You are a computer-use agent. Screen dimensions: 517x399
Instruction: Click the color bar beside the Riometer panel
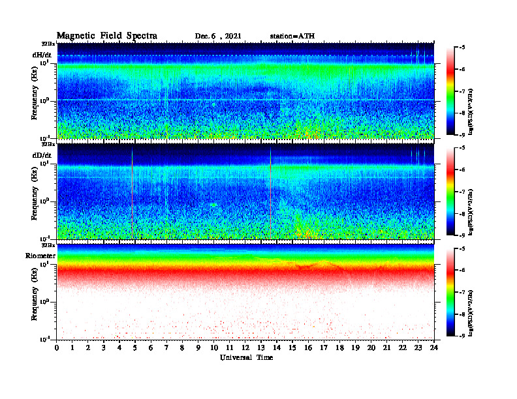[x=450, y=292]
